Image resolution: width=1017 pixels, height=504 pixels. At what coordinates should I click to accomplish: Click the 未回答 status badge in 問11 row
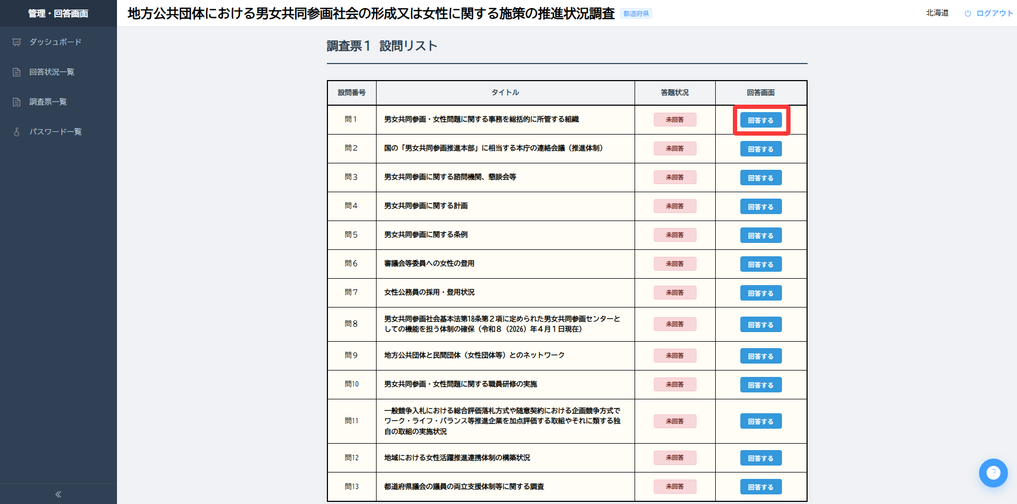(675, 421)
